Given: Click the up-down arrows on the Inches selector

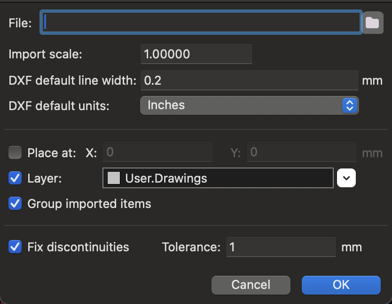Looking at the screenshot, I should [349, 105].
